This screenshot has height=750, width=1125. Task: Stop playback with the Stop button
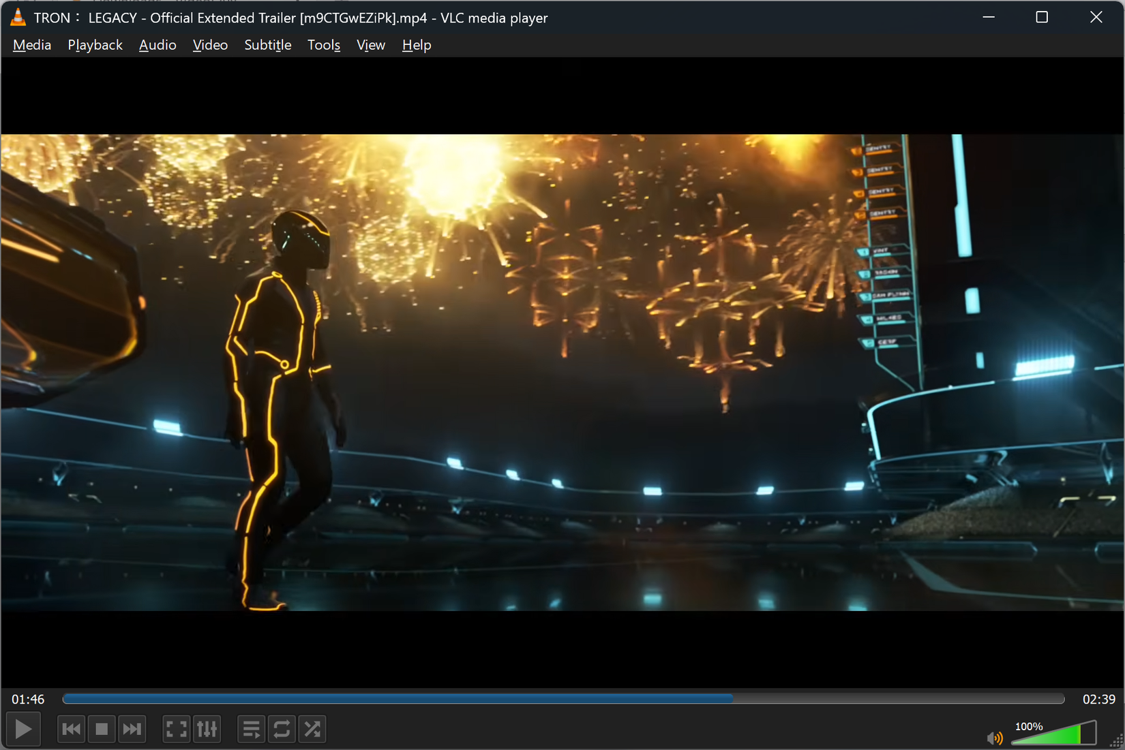(102, 730)
